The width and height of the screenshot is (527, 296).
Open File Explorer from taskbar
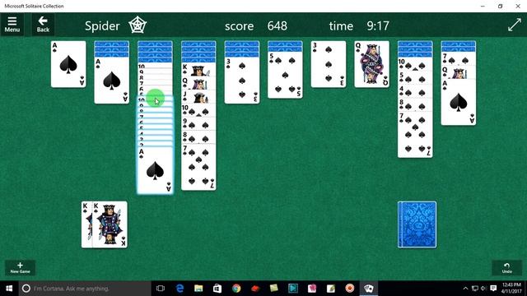click(x=198, y=289)
